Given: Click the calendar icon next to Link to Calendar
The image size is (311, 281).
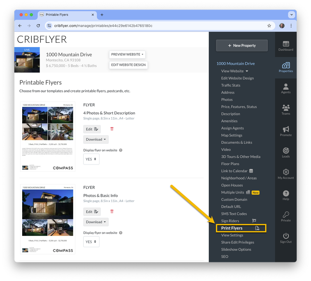Looking at the screenshot, I should click(x=251, y=171).
